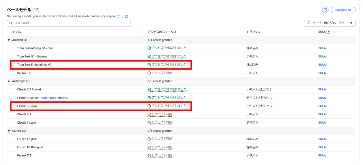363x165 pixels.
Task: Click リクエスト可能 status for Claude Instant
Action: pos(160,122)
